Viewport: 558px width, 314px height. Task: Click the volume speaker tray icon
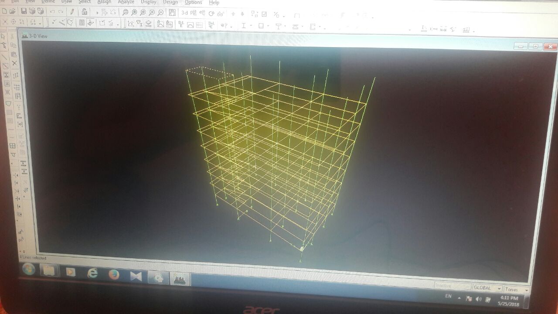click(479, 299)
